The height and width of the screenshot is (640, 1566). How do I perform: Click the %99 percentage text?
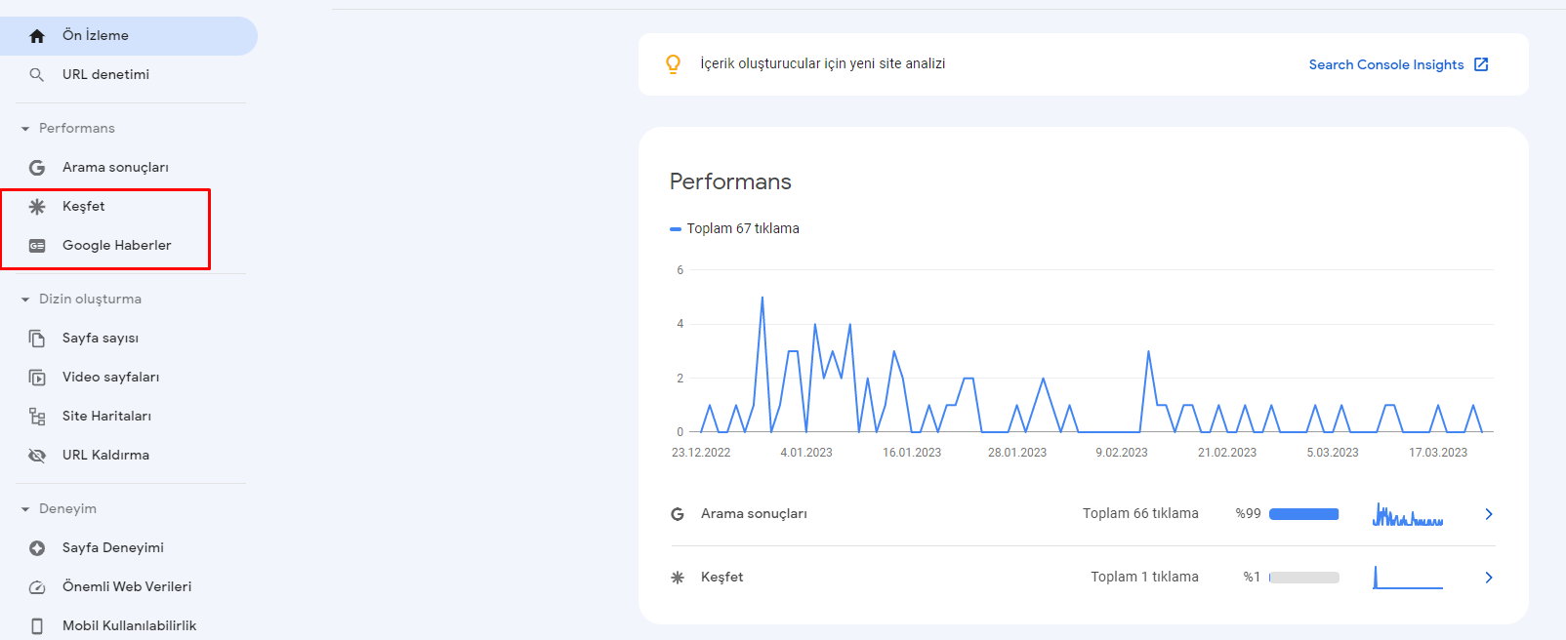1249,514
